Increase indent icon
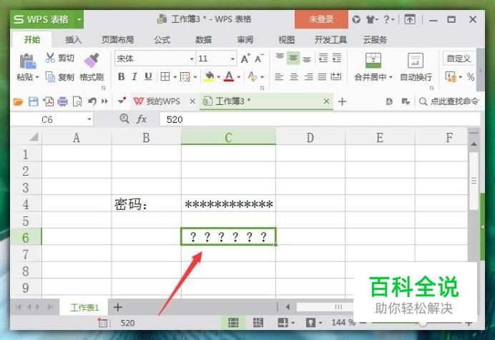Viewport: 495px width, 340px height. point(337,58)
